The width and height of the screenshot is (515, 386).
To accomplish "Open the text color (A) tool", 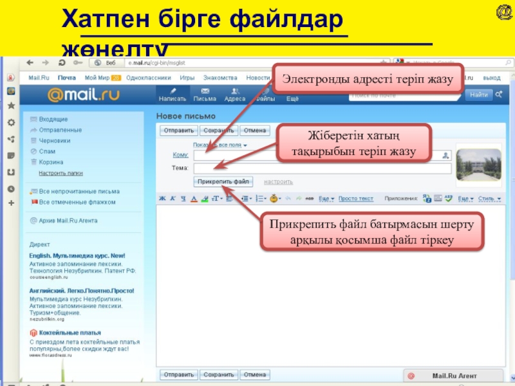I will (194, 199).
